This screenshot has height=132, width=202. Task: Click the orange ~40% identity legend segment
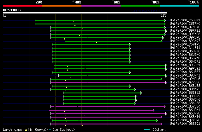(x=62, y=6)
